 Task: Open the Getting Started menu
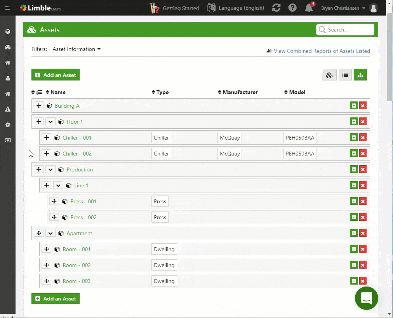(174, 8)
